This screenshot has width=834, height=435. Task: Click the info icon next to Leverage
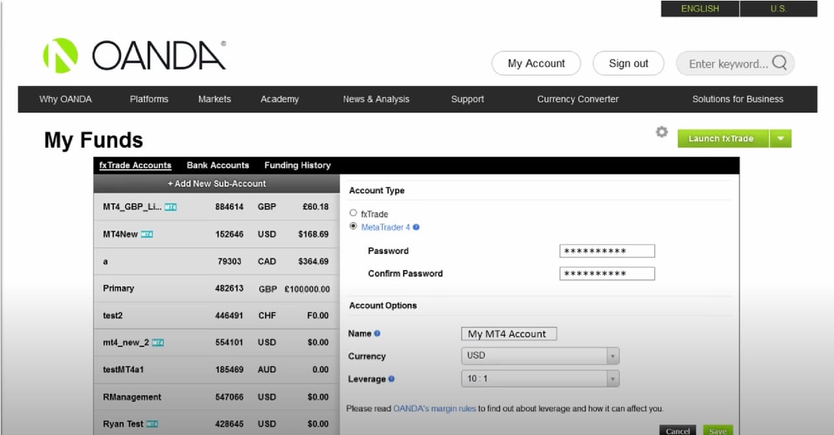pyautogui.click(x=392, y=378)
